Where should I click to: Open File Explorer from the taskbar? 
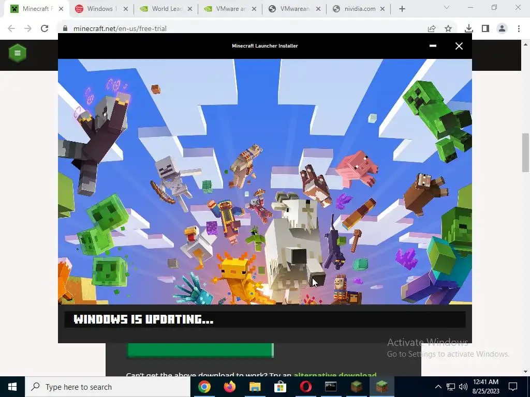pyautogui.click(x=255, y=387)
